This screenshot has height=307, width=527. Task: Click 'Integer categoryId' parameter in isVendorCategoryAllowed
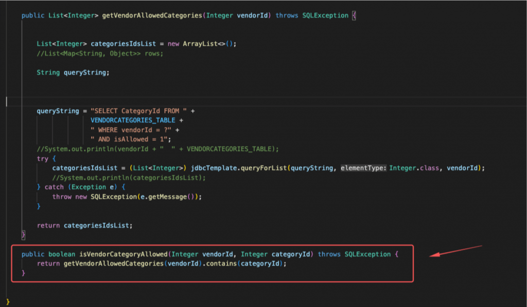tap(275, 254)
